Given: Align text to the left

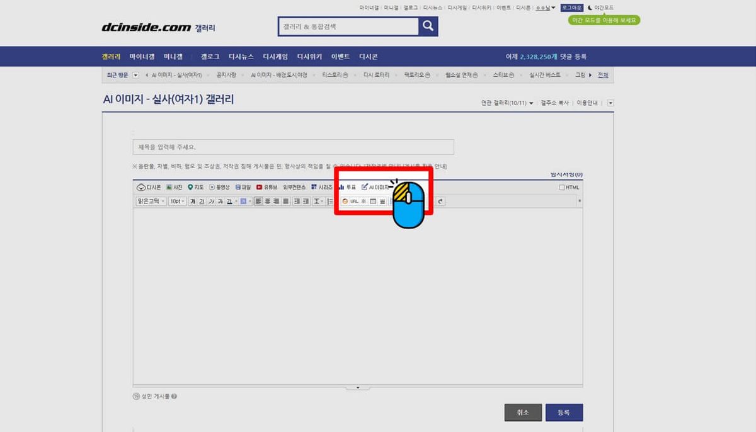Looking at the screenshot, I should pyautogui.click(x=257, y=202).
